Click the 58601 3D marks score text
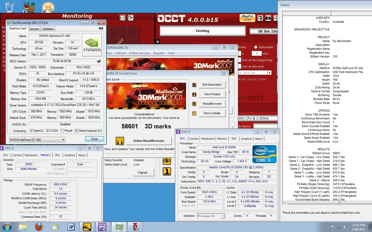This screenshot has height=232, width=372. pos(146,127)
